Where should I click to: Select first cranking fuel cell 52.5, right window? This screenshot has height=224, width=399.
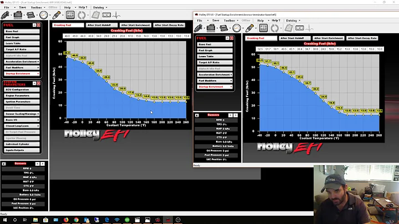(x=260, y=49)
